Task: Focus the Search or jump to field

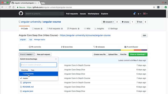Action: (x=44, y=14)
